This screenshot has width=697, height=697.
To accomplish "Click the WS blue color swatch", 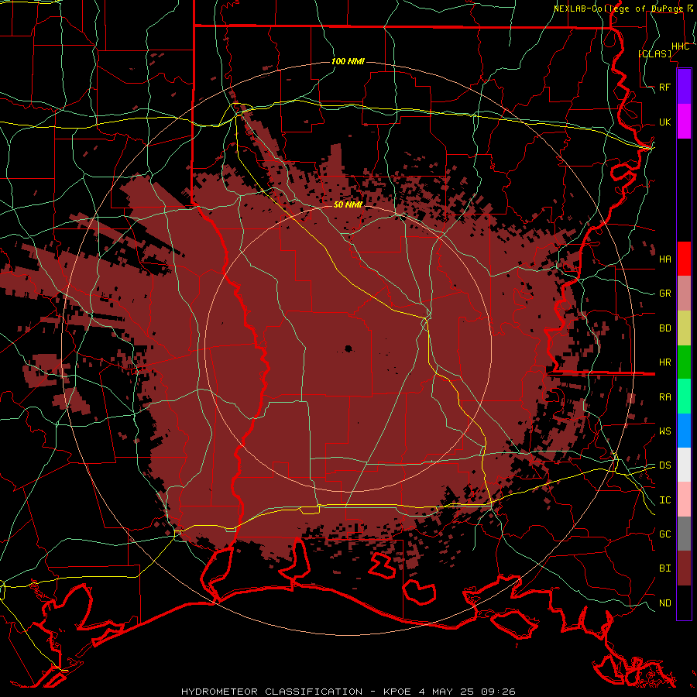I will pyautogui.click(x=684, y=431).
